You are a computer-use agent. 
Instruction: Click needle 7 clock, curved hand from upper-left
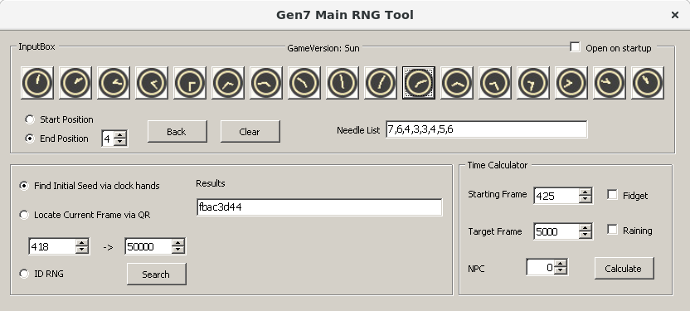click(304, 83)
